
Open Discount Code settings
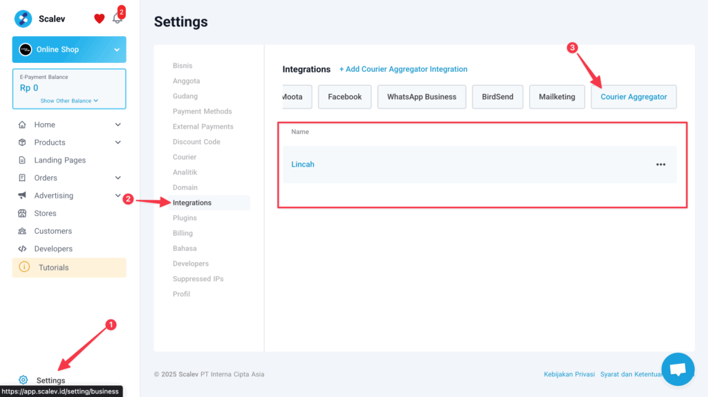[x=196, y=142]
